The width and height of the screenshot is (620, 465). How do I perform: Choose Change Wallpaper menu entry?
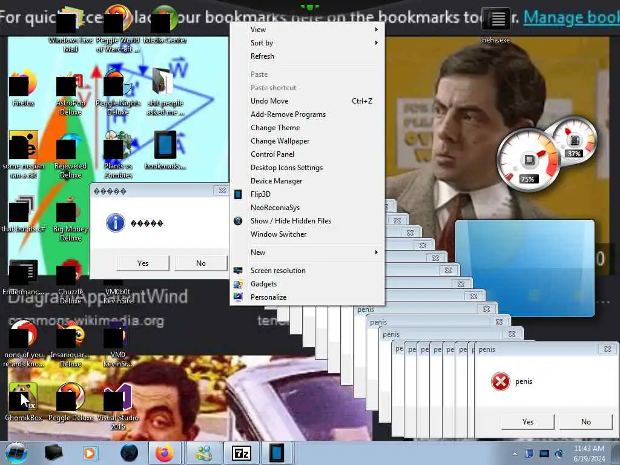[x=308, y=140]
